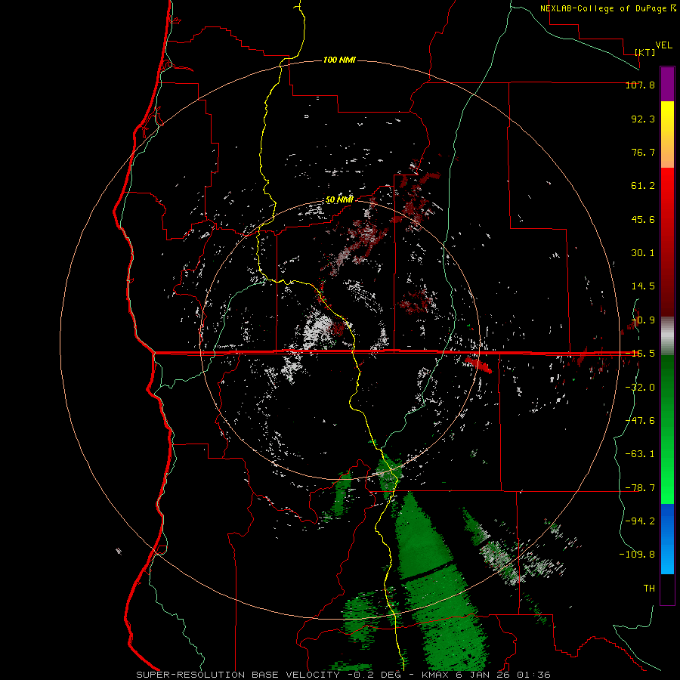
Task: Select the 107.8 legend value
Action: coord(640,85)
